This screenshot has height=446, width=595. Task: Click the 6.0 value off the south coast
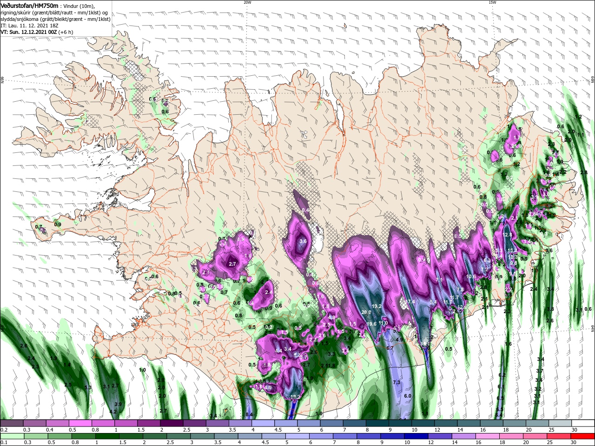(408, 396)
